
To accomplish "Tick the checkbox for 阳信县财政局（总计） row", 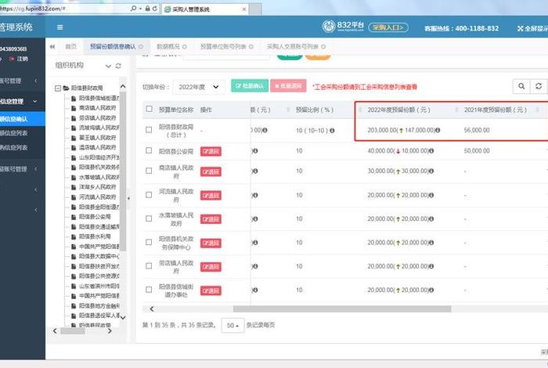I will 149,130.
